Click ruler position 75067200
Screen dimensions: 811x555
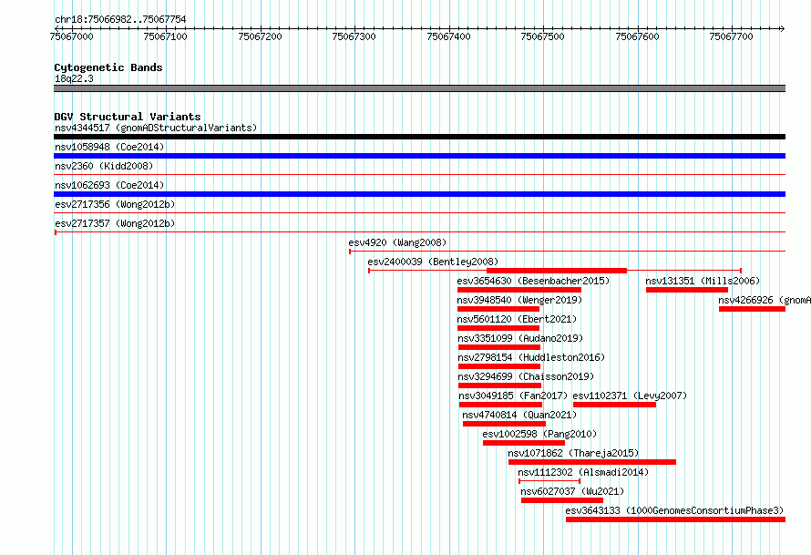click(x=261, y=36)
